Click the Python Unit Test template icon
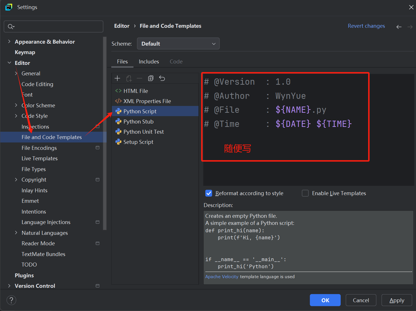The height and width of the screenshot is (311, 416). [118, 132]
